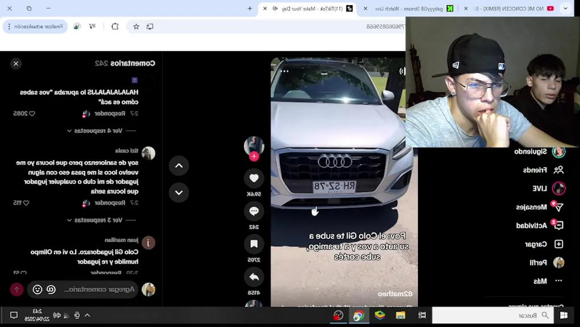Image resolution: width=580 pixels, height=327 pixels.
Task: Click the Buscar taskbar search box
Action: tap(493, 315)
